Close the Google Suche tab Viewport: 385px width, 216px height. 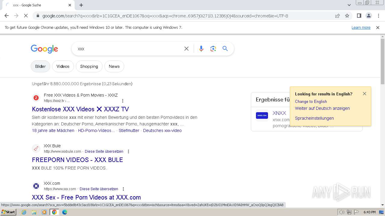click(x=70, y=5)
